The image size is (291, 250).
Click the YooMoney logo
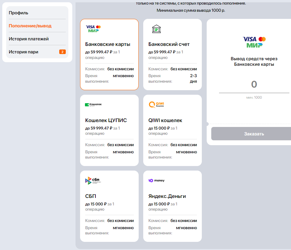click(x=157, y=180)
